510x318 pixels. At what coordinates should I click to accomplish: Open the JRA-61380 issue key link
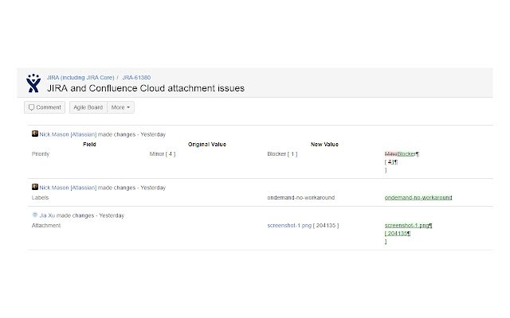(136, 78)
